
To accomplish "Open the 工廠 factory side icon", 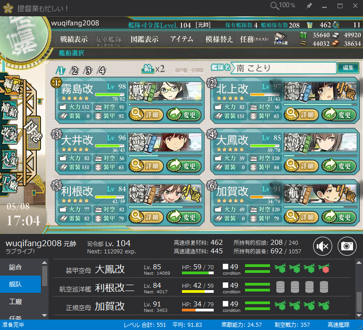I will 10,184.
